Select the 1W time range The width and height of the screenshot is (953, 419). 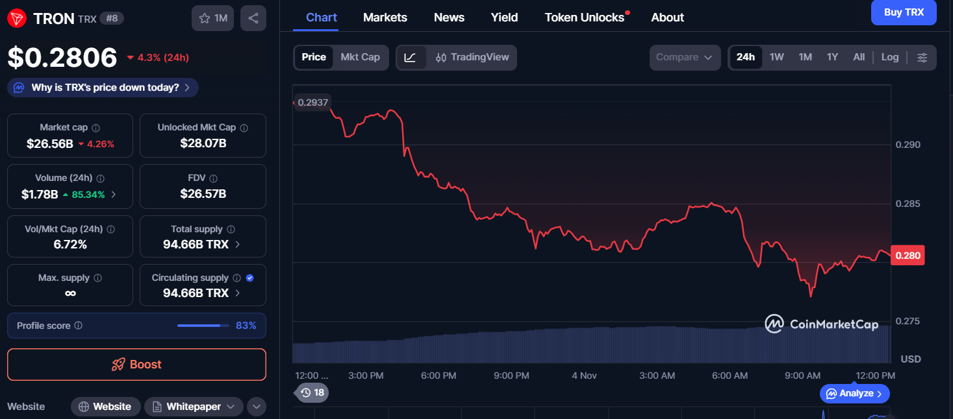(776, 57)
